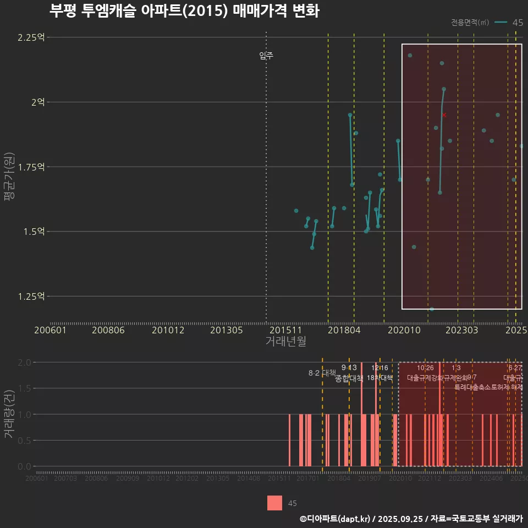The width and height of the screenshot is (528, 528).
Task: Select the lowest data point near 1.25억 gridline
Action: pos(432,309)
